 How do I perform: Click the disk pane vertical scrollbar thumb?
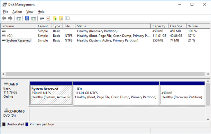pyautogui.click(x=208, y=94)
